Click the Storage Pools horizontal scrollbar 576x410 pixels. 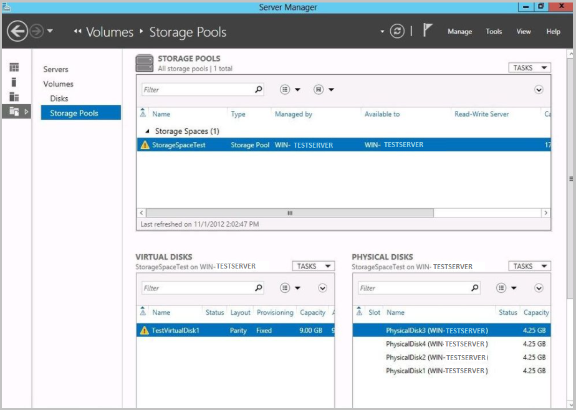pyautogui.click(x=289, y=213)
